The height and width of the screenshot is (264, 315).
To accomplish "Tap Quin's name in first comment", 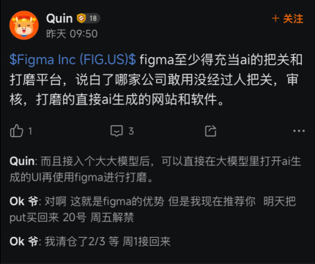I will pos(22,162).
